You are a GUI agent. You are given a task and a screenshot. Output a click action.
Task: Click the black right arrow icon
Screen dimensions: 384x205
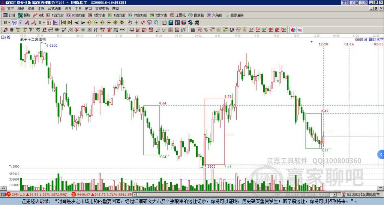pyautogui.click(x=83, y=23)
